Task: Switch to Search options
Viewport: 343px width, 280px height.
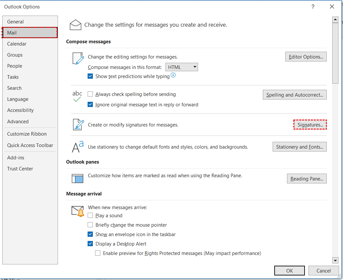Action: (x=30, y=88)
